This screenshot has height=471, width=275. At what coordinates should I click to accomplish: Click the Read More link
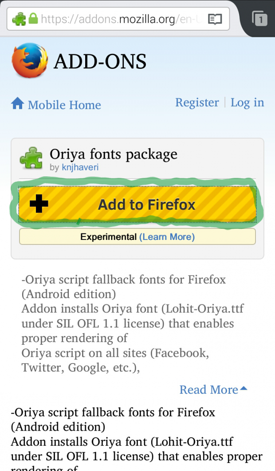pyautogui.click(x=208, y=390)
